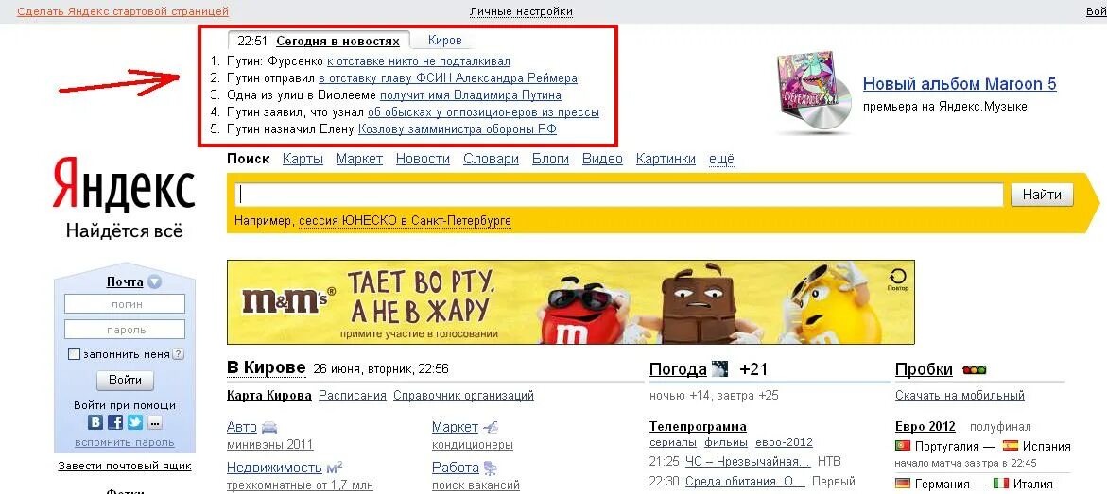Click the вспомнить пароль link

(125, 442)
